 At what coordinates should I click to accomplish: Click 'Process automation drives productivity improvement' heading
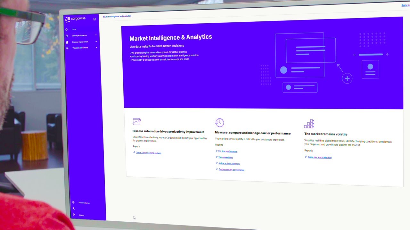(168, 132)
